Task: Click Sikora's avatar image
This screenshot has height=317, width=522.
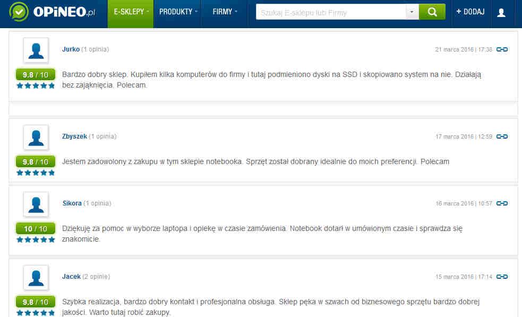Action: pyautogui.click(x=36, y=204)
